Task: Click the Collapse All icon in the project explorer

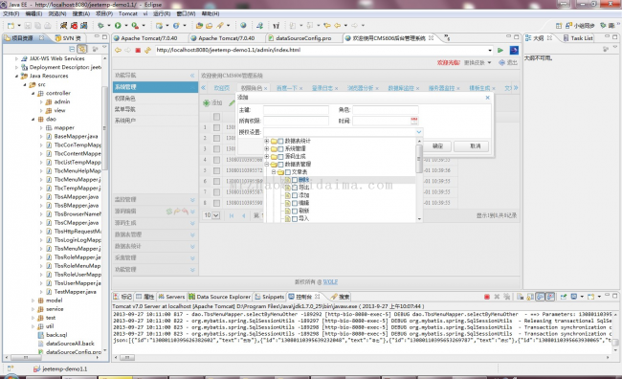Action: 72,49
